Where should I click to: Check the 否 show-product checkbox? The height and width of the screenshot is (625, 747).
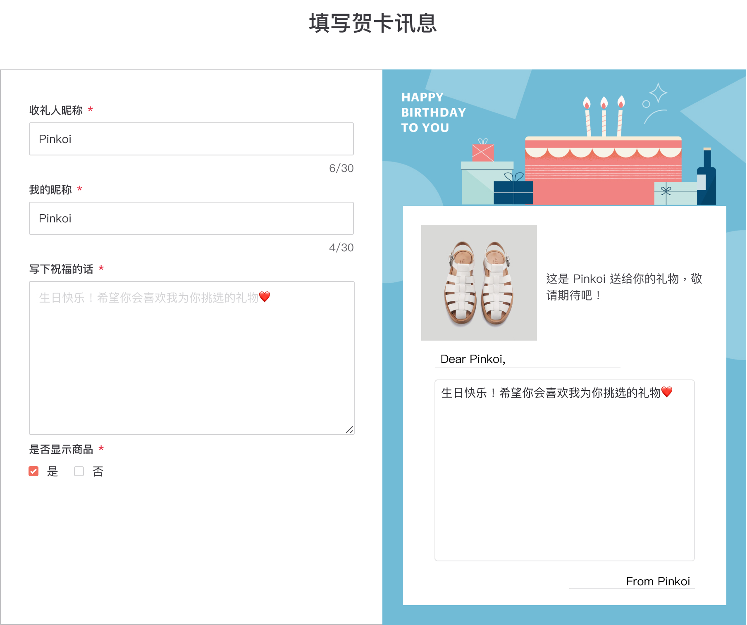[79, 471]
